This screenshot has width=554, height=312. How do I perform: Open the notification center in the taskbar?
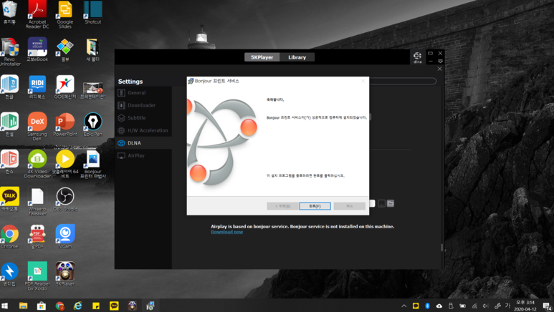pos(548,306)
